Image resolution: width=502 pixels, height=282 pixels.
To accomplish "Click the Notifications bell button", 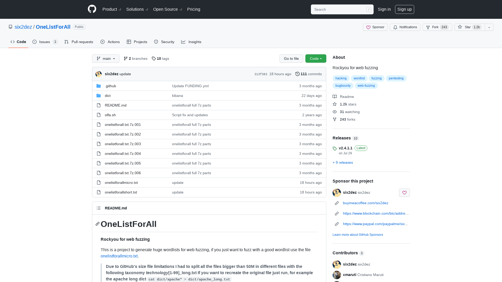I will [405, 27].
